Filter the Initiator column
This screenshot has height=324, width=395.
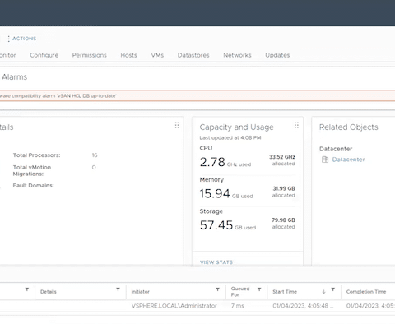(x=217, y=289)
